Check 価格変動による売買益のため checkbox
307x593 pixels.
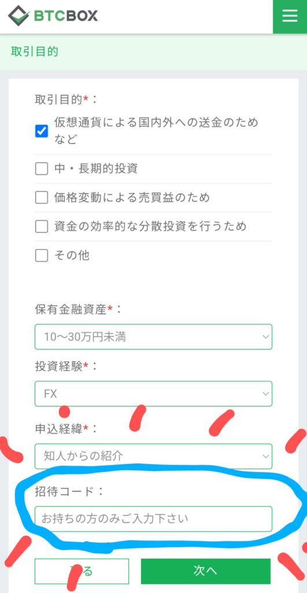(41, 197)
